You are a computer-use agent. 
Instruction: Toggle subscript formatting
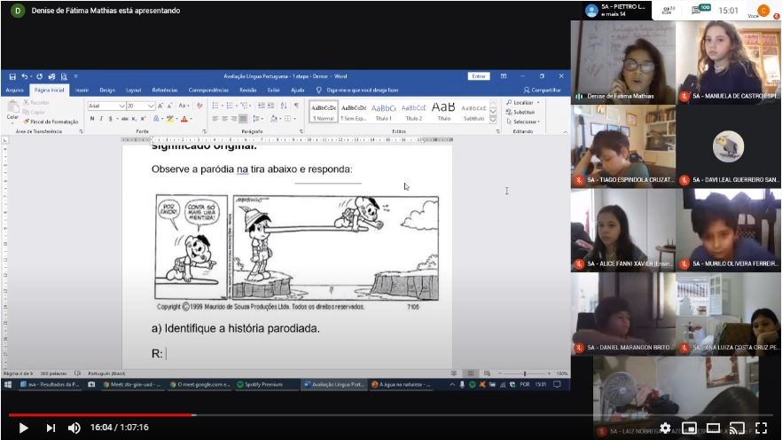tap(134, 119)
